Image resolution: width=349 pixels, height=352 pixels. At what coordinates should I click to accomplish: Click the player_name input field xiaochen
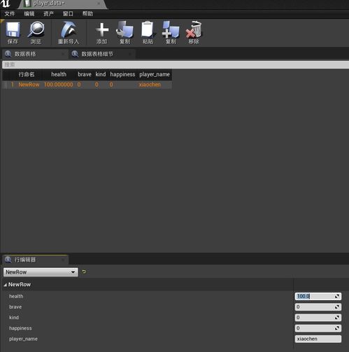click(x=318, y=339)
